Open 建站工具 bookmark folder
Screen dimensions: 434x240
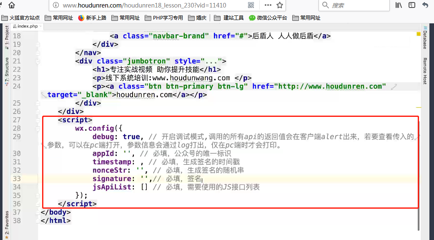(x=229, y=18)
